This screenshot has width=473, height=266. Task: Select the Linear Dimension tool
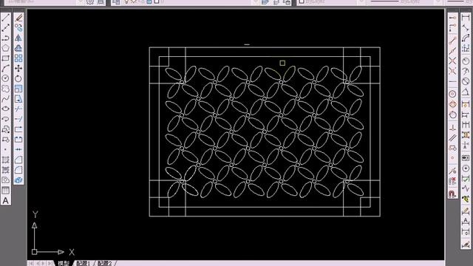pos(466,18)
